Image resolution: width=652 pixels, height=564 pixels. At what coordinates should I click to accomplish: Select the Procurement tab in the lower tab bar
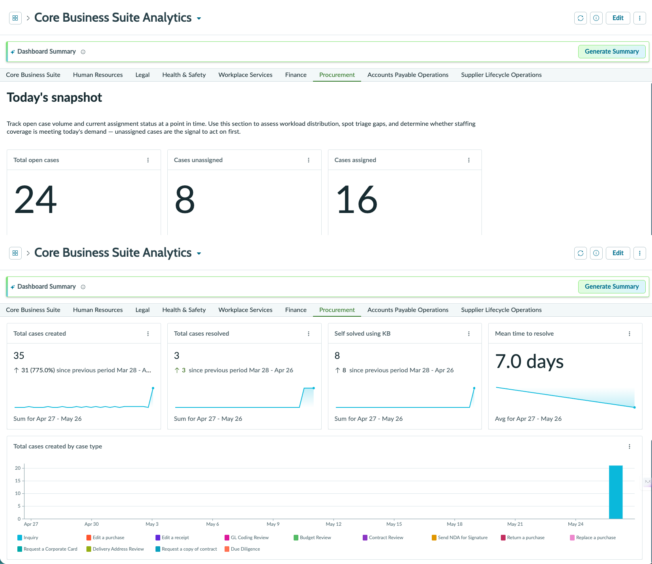coord(337,310)
